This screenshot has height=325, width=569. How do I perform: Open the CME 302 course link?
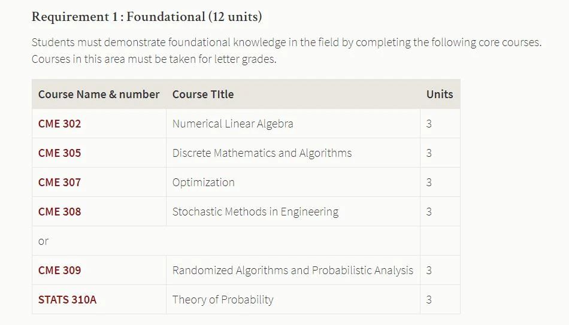tap(59, 124)
